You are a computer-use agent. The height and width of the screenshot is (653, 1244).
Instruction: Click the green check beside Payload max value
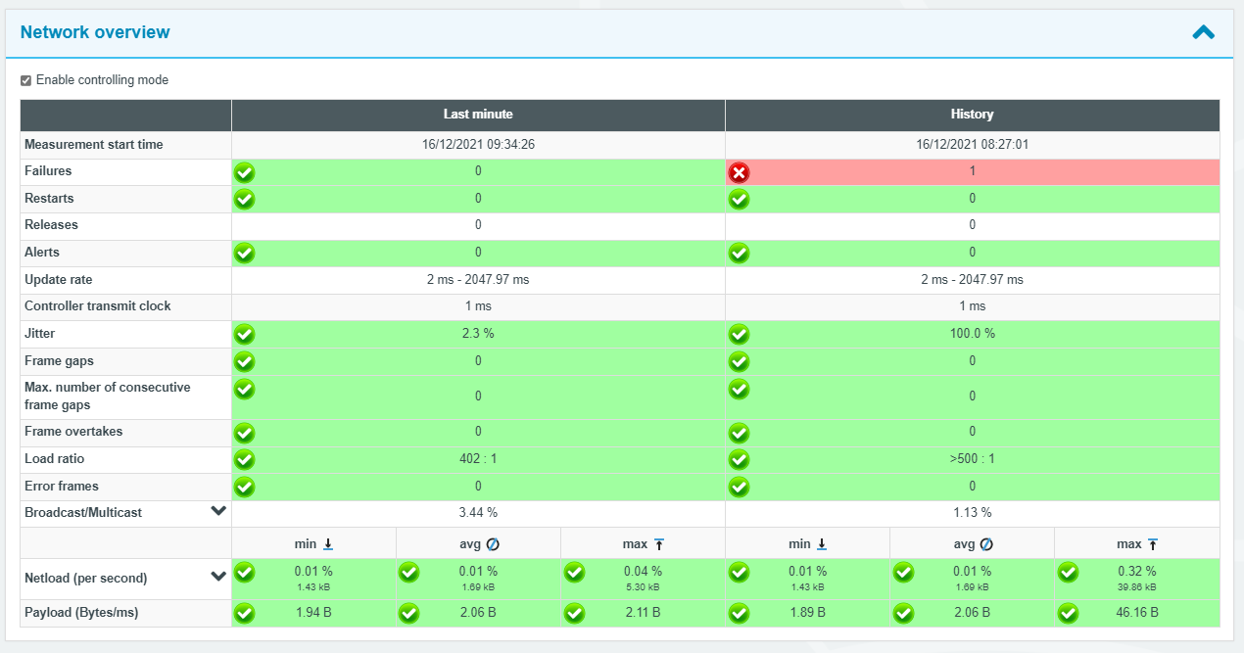pos(575,615)
